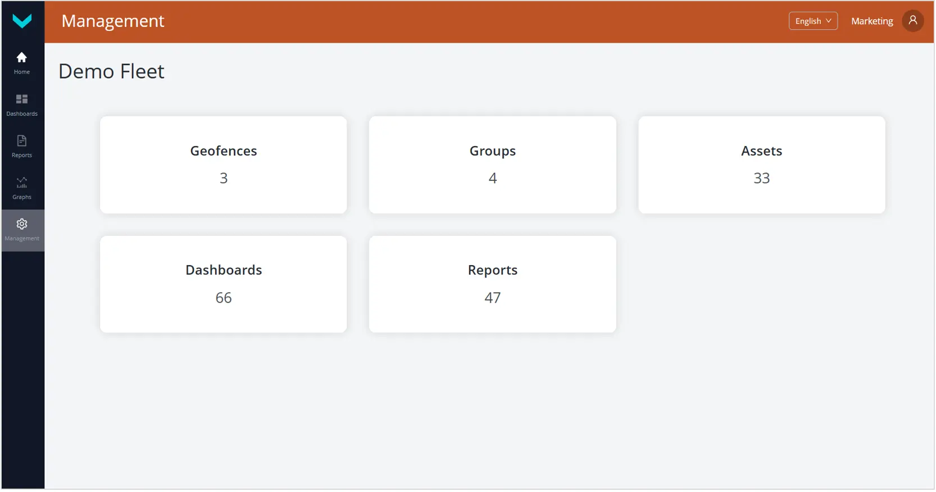Open the Reports document icon in sidebar
The height and width of the screenshot is (492, 936).
click(22, 141)
